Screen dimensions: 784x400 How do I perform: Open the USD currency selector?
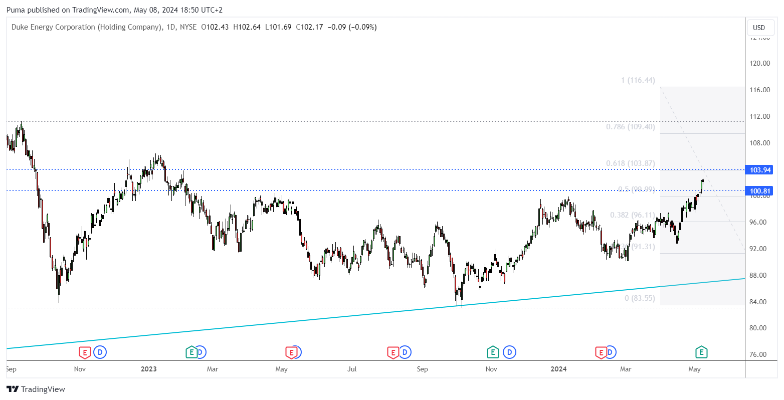click(x=759, y=28)
